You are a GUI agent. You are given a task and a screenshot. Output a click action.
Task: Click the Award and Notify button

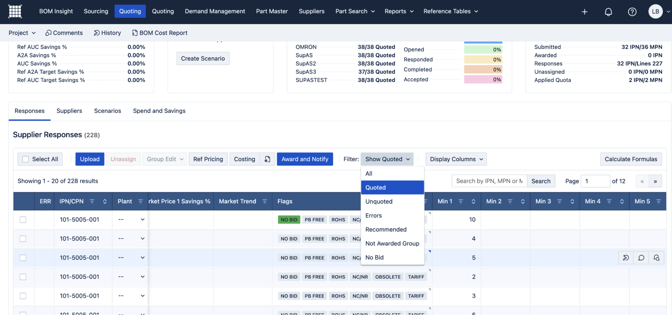pyautogui.click(x=305, y=159)
